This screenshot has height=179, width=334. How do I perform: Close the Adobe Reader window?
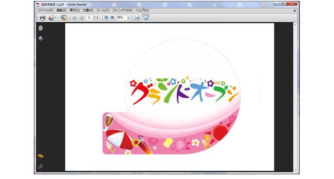(x=292, y=3)
